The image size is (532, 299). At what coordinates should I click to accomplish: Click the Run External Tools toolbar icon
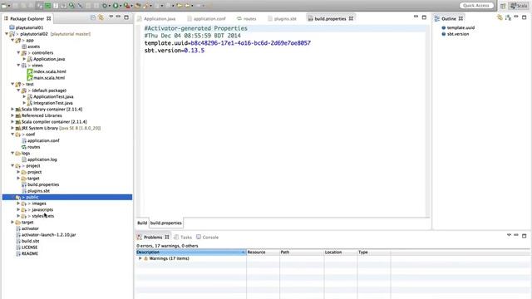coord(126,6)
